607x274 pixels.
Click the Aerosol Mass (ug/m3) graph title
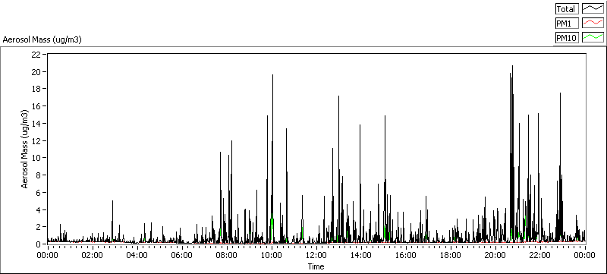point(42,39)
